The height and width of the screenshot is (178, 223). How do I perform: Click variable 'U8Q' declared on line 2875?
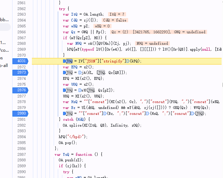[74, 85]
